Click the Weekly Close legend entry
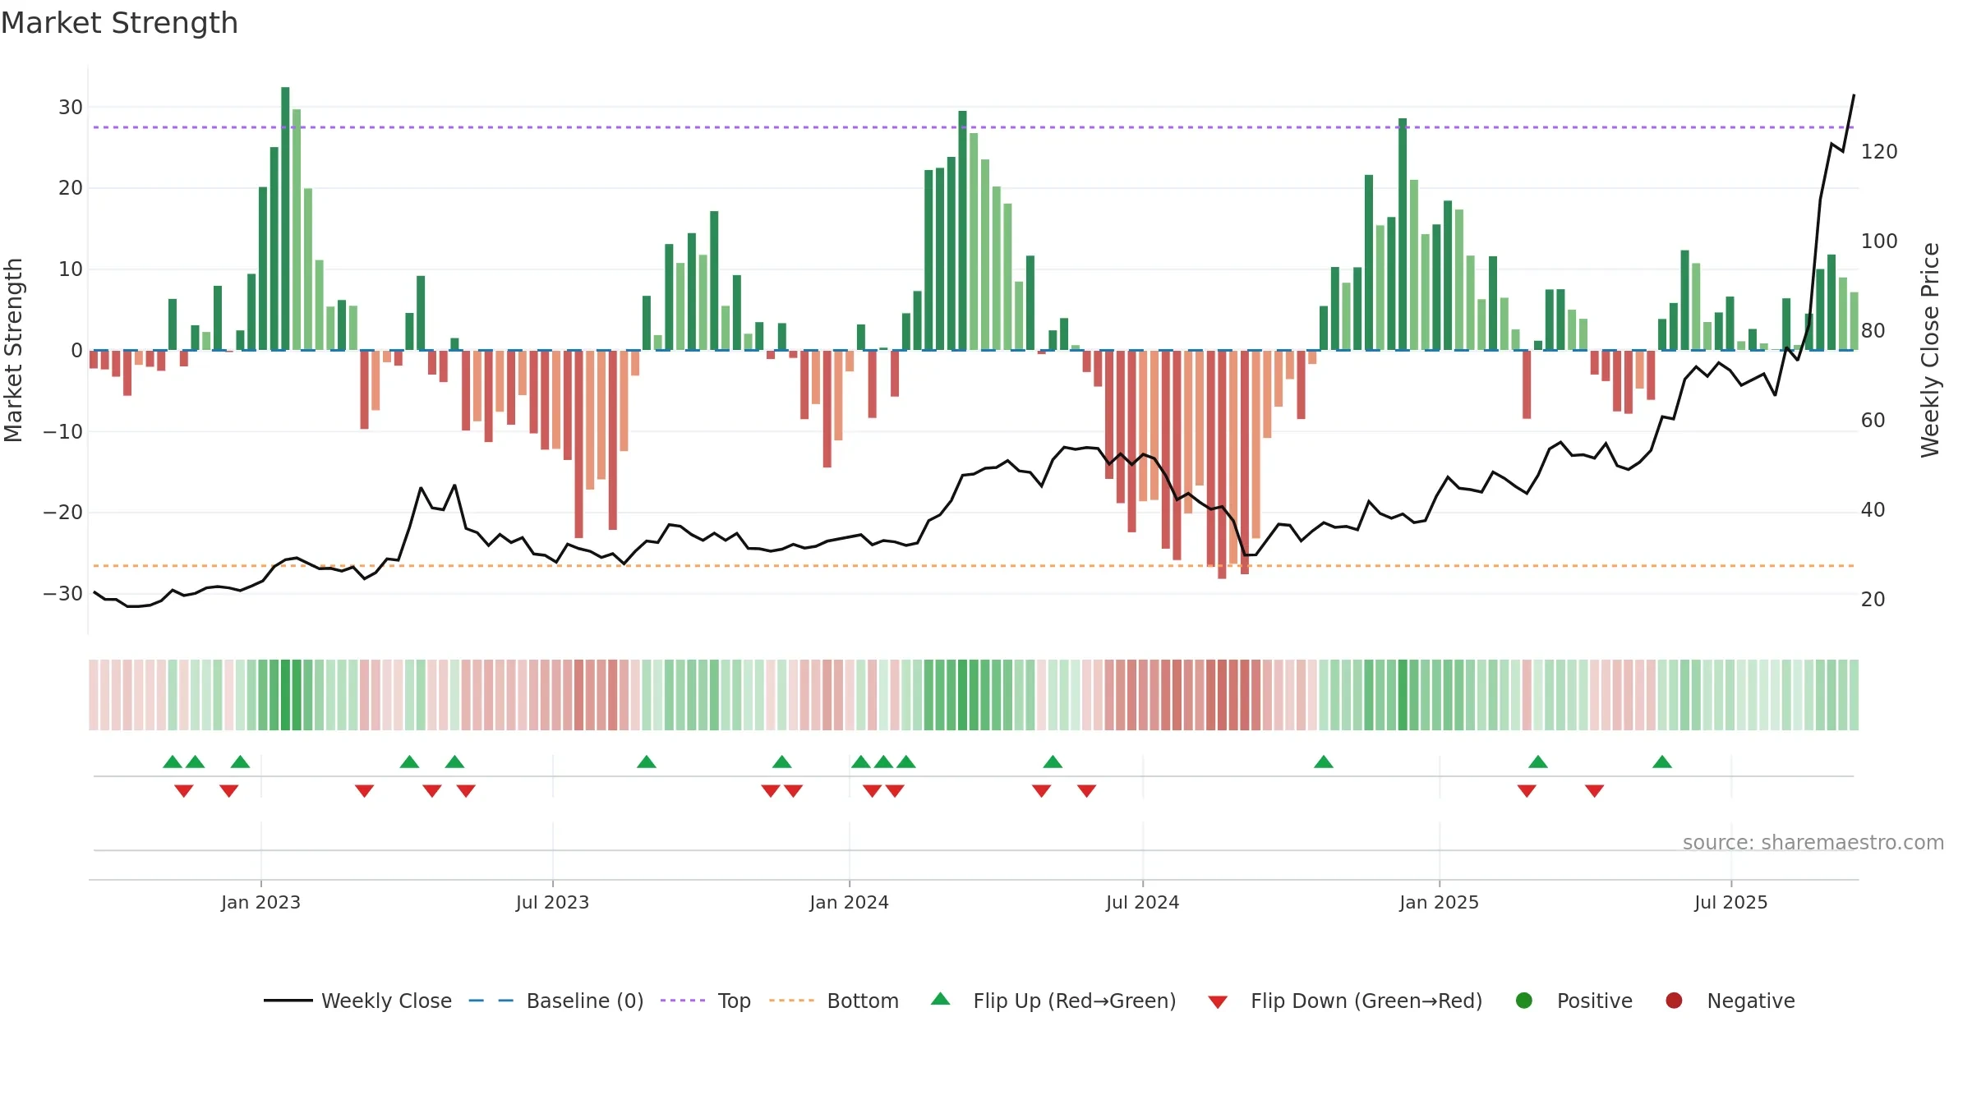1972x1109 pixels. click(357, 1001)
